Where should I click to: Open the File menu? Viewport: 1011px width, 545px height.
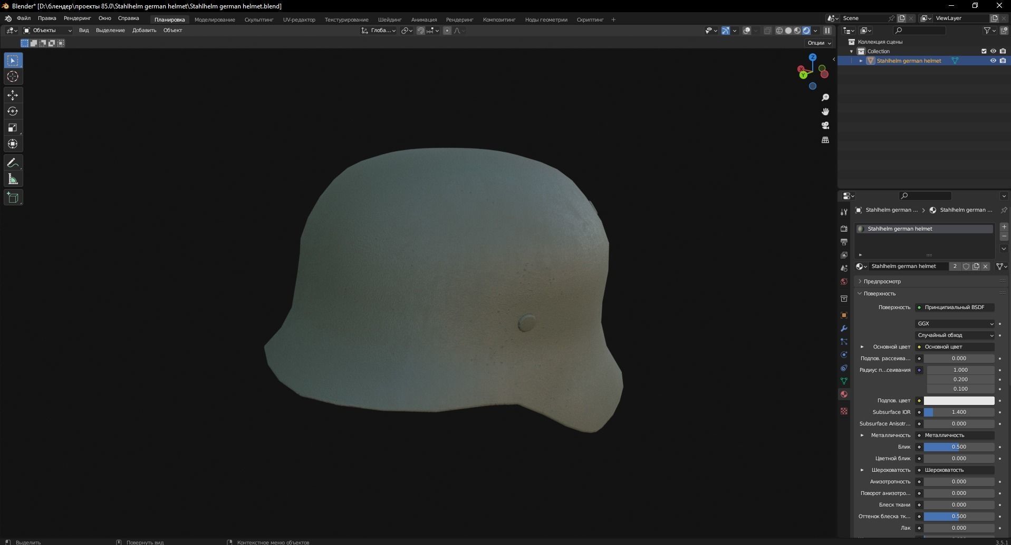tap(24, 18)
